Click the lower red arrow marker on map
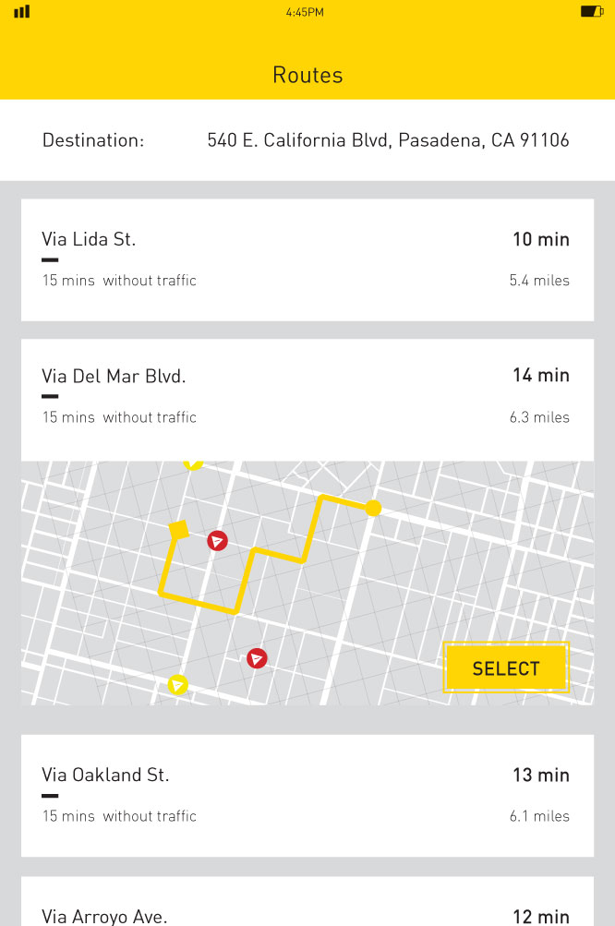 (257, 658)
